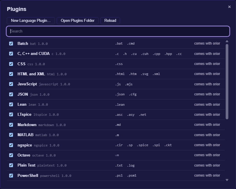Select the Batch plugin name
Viewport: 236px width, 189px height.
click(23, 43)
